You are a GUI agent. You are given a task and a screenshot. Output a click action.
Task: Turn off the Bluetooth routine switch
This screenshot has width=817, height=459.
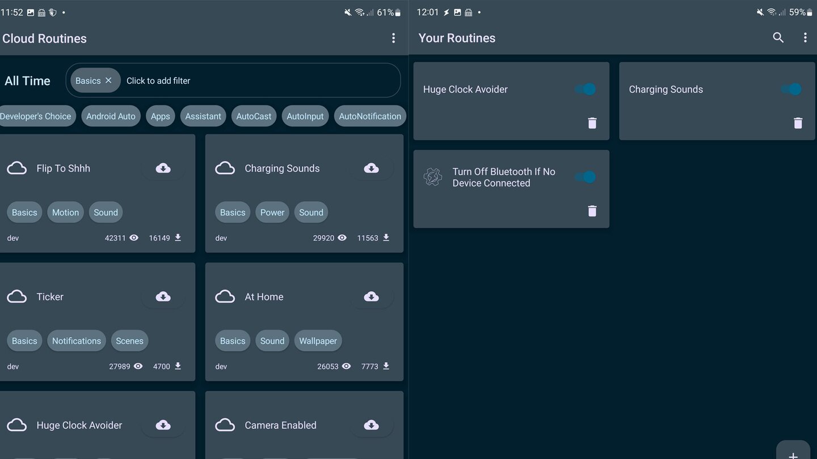click(x=585, y=177)
